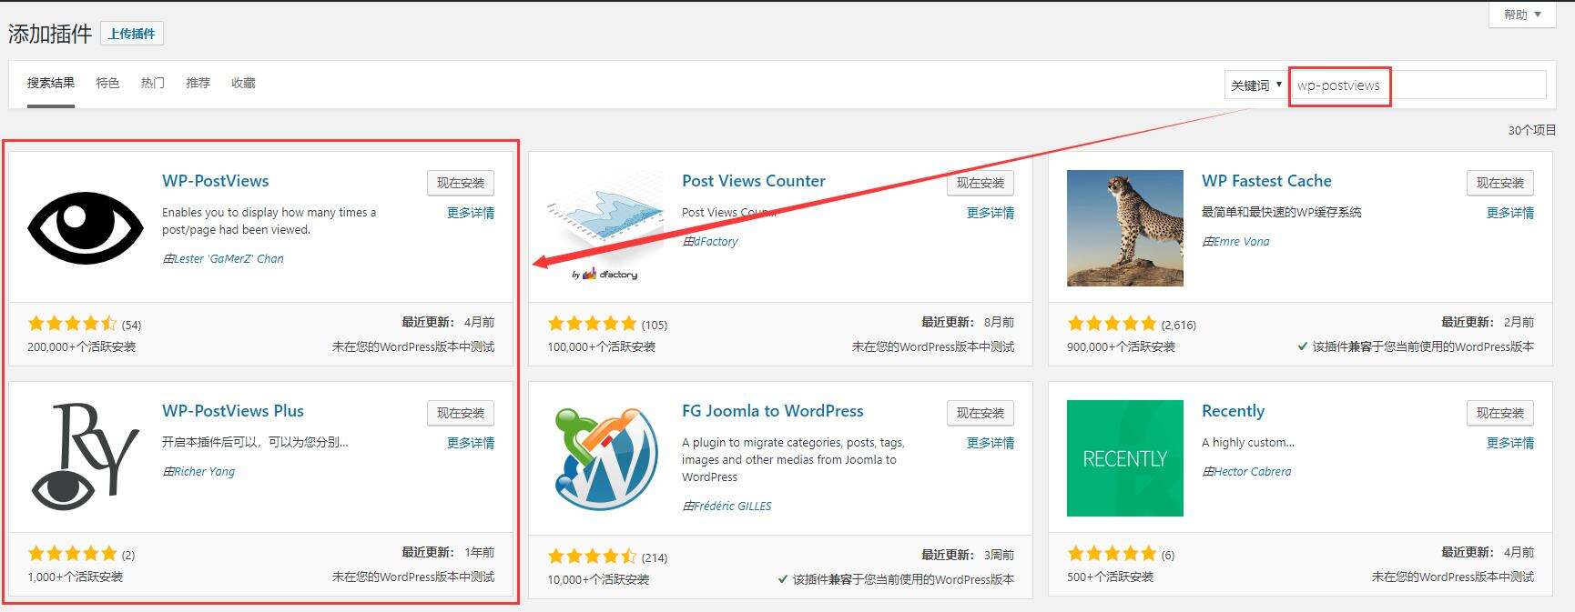Screen dimensions: 1575x612
Task: Click the 30个项目 item count
Action: 1532,130
